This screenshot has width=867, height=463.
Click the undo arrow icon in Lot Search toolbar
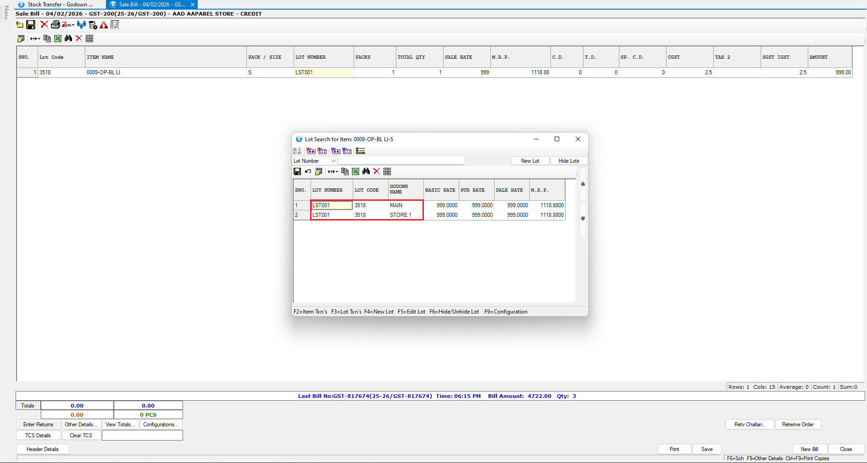tap(308, 171)
